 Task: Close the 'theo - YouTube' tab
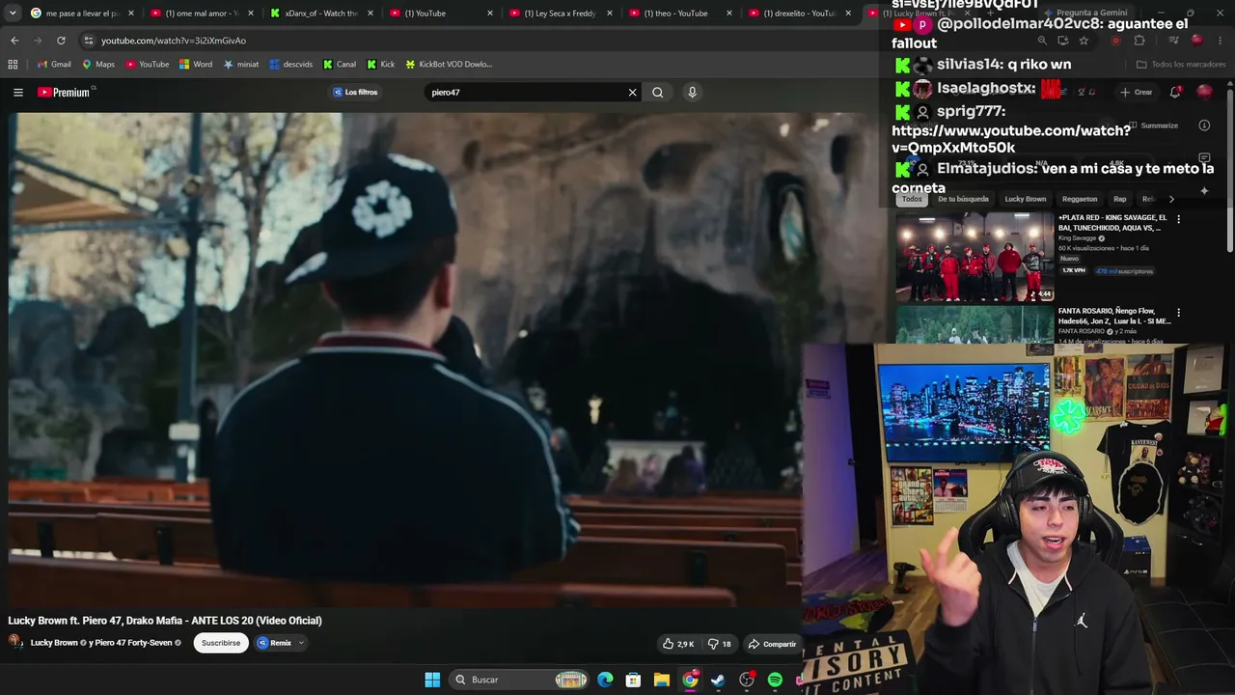coord(729,14)
